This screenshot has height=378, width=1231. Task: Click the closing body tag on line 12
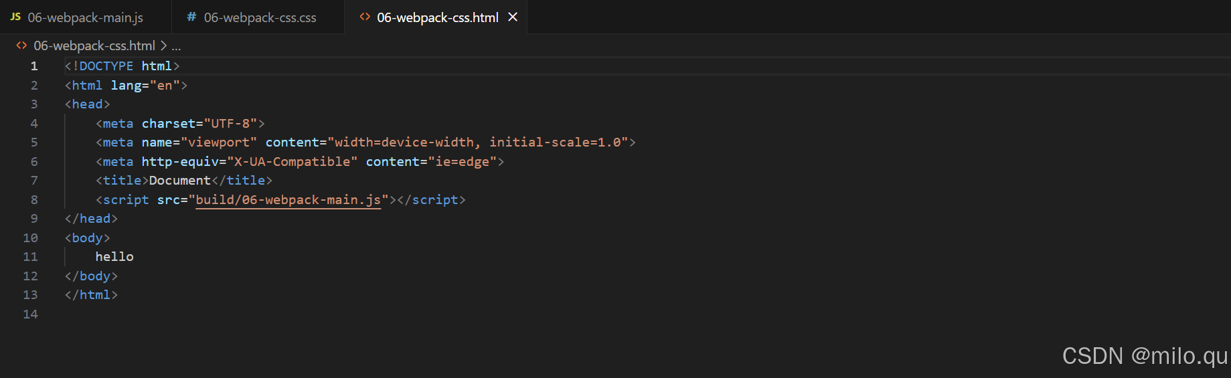91,276
